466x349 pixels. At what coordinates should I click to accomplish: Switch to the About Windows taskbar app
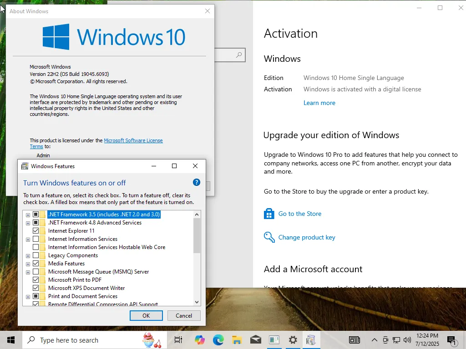tap(274, 340)
